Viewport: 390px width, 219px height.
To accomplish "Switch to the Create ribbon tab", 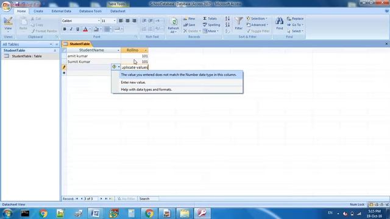I will (38, 11).
